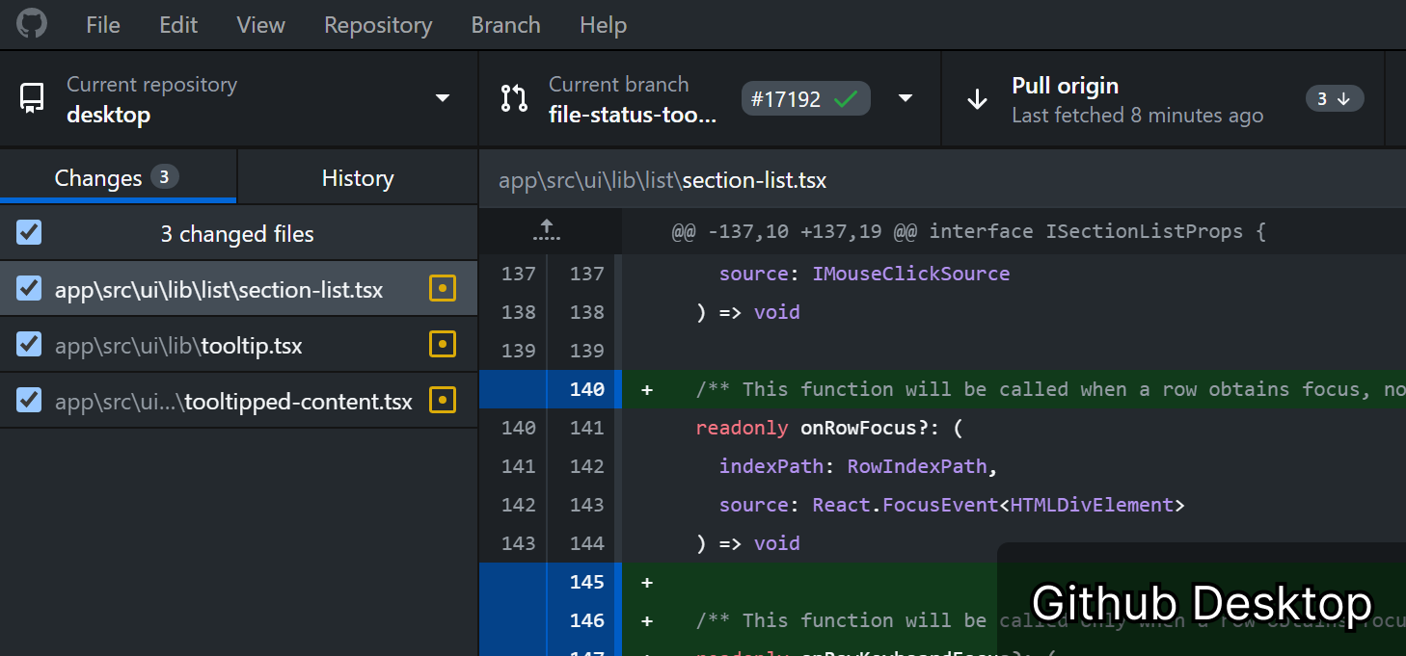Click the green check on PR #17192
This screenshot has width=1406, height=656.
pyautogui.click(x=846, y=98)
